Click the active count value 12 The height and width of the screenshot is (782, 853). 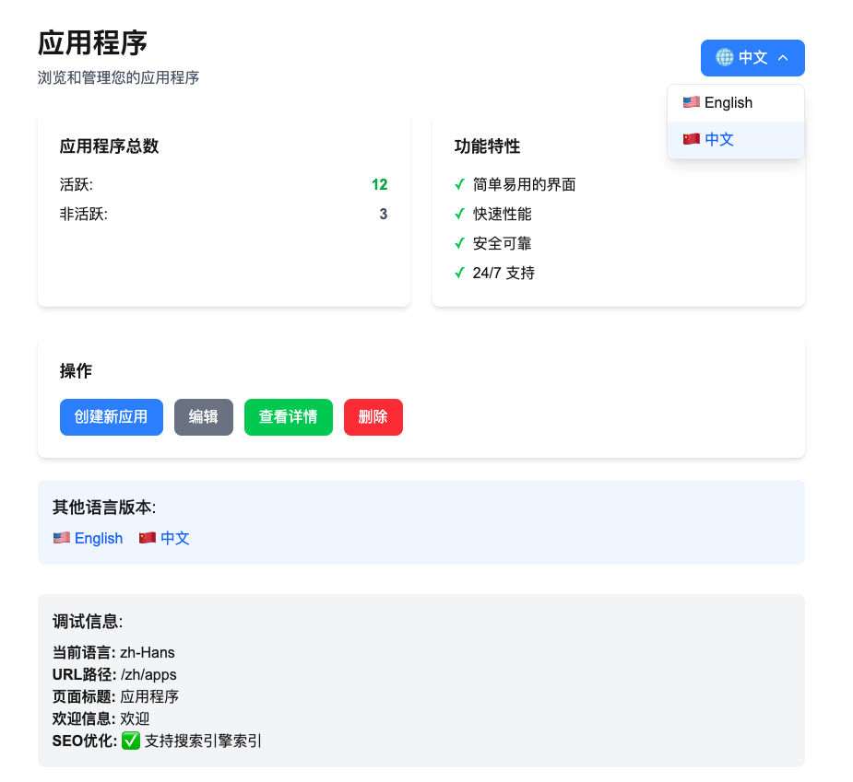[x=380, y=185]
